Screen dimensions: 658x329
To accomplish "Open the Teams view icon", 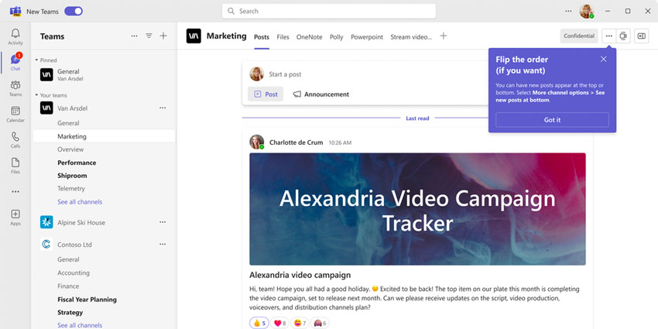I will pos(15,88).
